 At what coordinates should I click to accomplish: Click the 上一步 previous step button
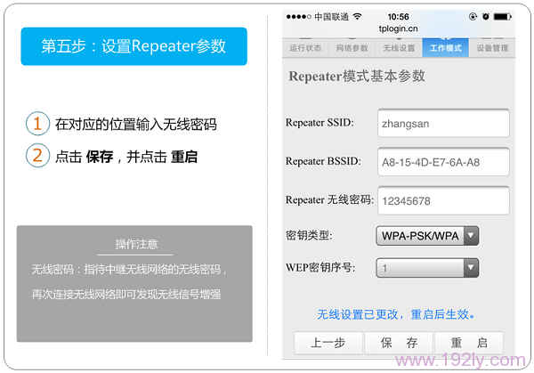[x=328, y=343]
